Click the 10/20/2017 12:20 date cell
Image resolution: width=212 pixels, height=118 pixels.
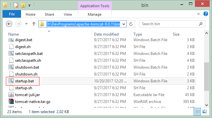tap(110, 81)
